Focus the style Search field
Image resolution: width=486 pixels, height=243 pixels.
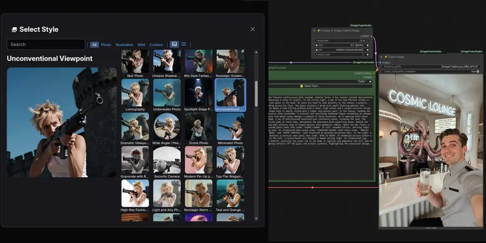[x=46, y=44]
